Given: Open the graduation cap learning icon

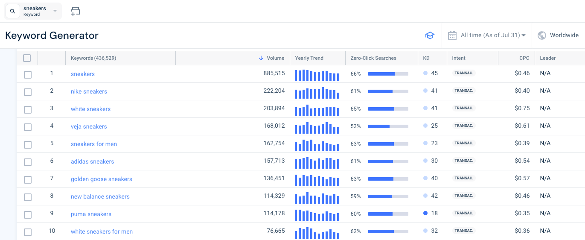Looking at the screenshot, I should pyautogui.click(x=430, y=35).
